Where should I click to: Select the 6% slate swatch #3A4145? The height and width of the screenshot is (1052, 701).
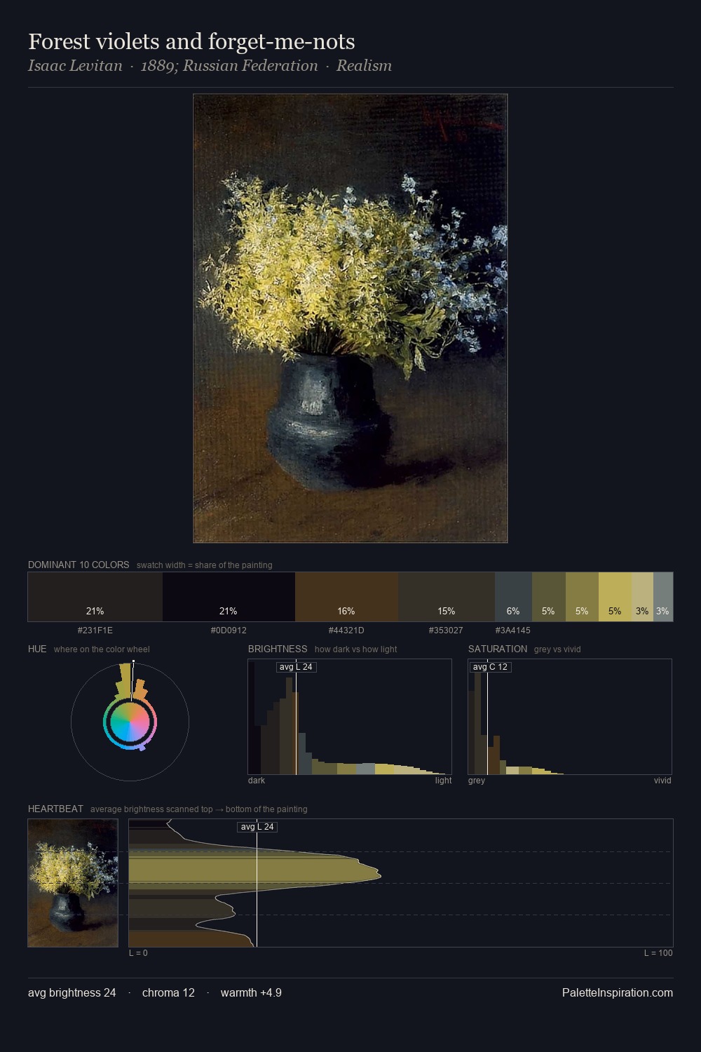[513, 597]
